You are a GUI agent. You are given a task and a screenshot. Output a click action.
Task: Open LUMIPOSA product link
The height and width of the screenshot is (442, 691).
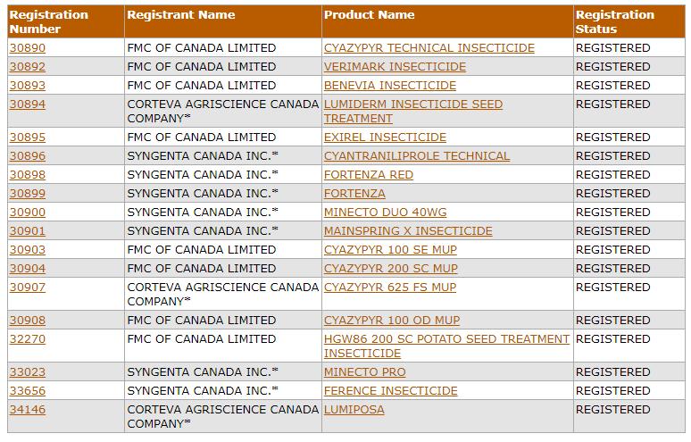354,409
